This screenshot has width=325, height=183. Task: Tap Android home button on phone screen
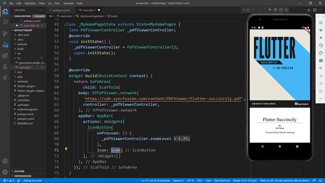click(280, 146)
